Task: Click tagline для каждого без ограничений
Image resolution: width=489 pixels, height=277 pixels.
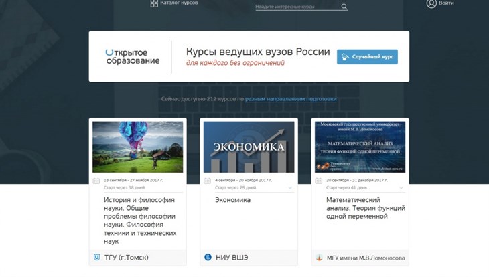Action: 235,63
